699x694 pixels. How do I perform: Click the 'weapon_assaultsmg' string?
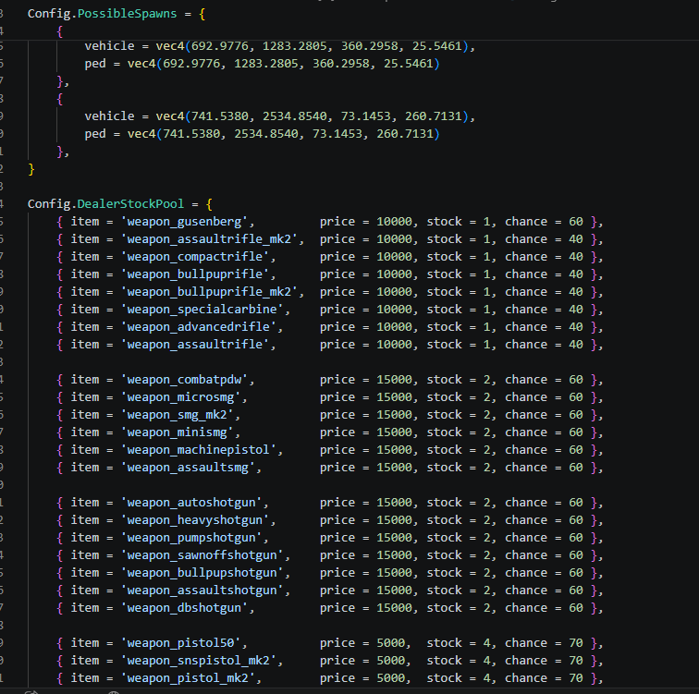(x=188, y=468)
